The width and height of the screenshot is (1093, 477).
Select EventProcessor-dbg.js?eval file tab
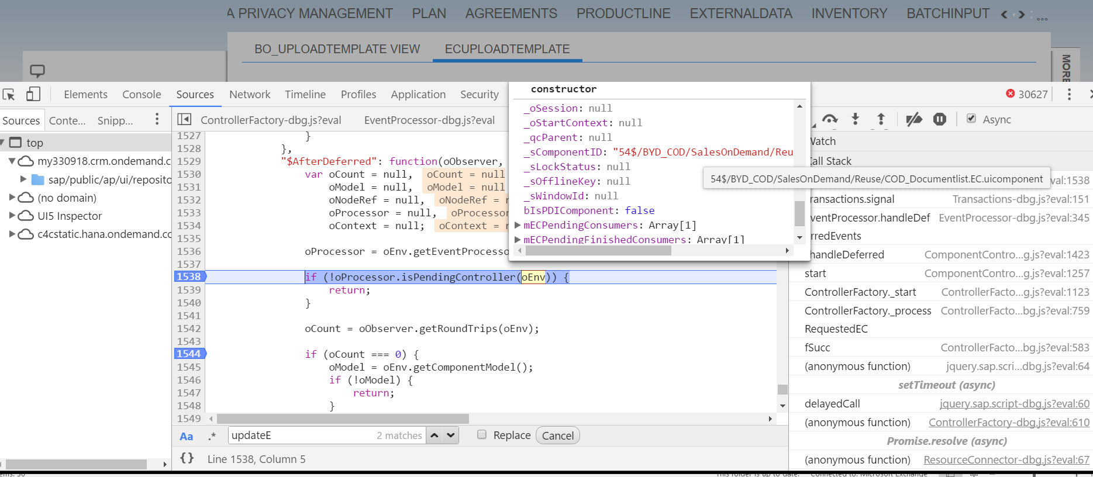pos(429,120)
